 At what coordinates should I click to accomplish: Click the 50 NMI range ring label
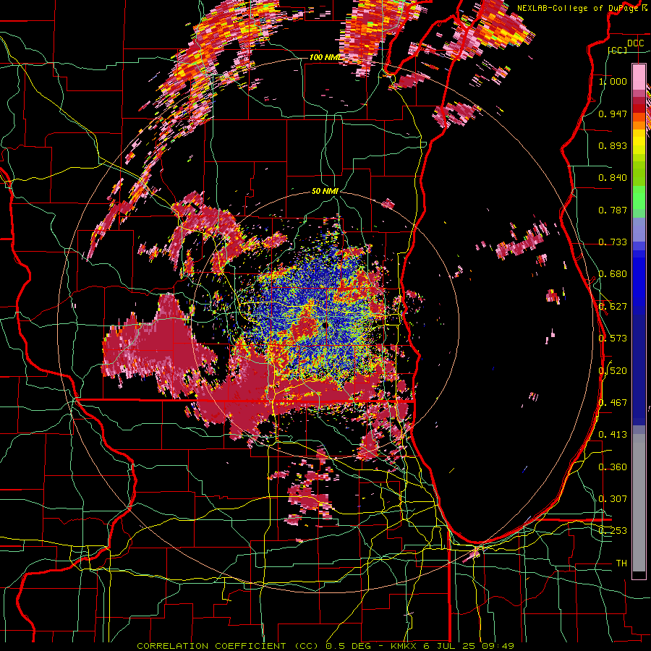325,192
